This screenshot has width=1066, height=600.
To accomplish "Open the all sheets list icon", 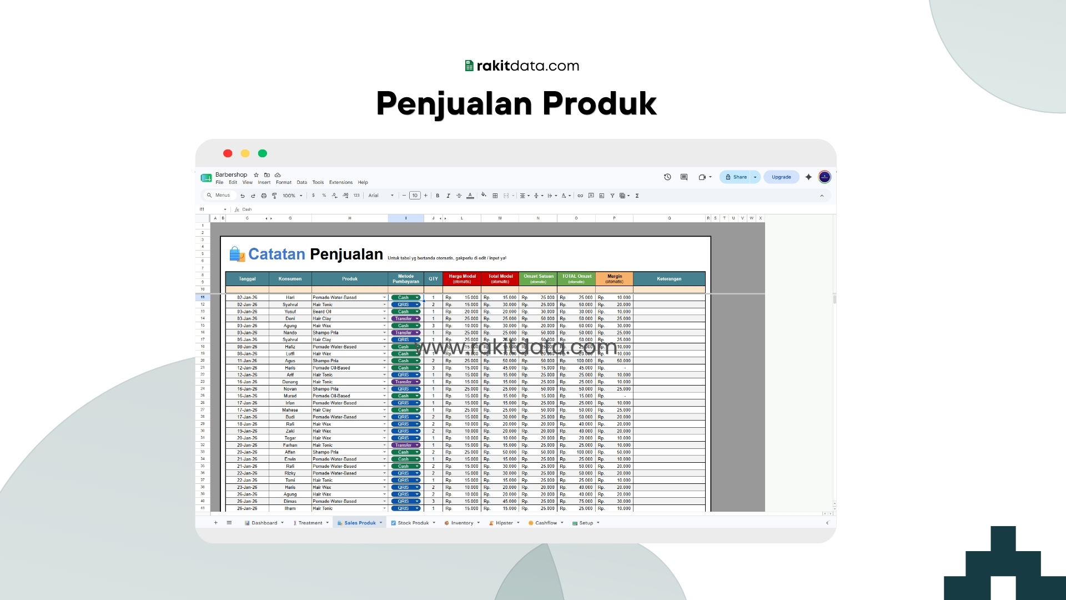I will coord(229,523).
